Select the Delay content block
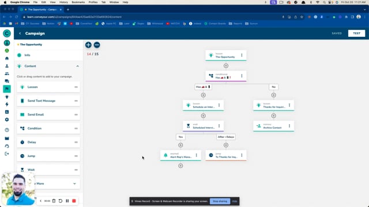Screen dimensions: 369x207 point(48,142)
